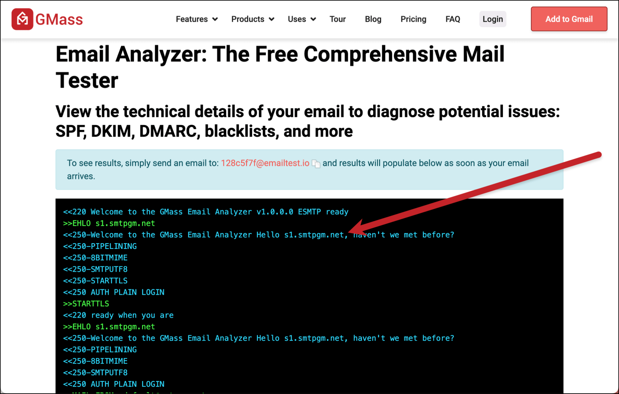The height and width of the screenshot is (394, 619).
Task: Click the Login button
Action: [492, 19]
